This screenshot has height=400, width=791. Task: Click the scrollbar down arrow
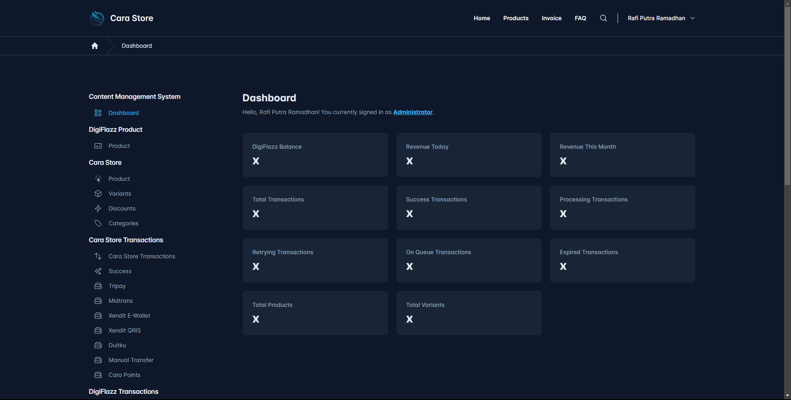pos(787,396)
